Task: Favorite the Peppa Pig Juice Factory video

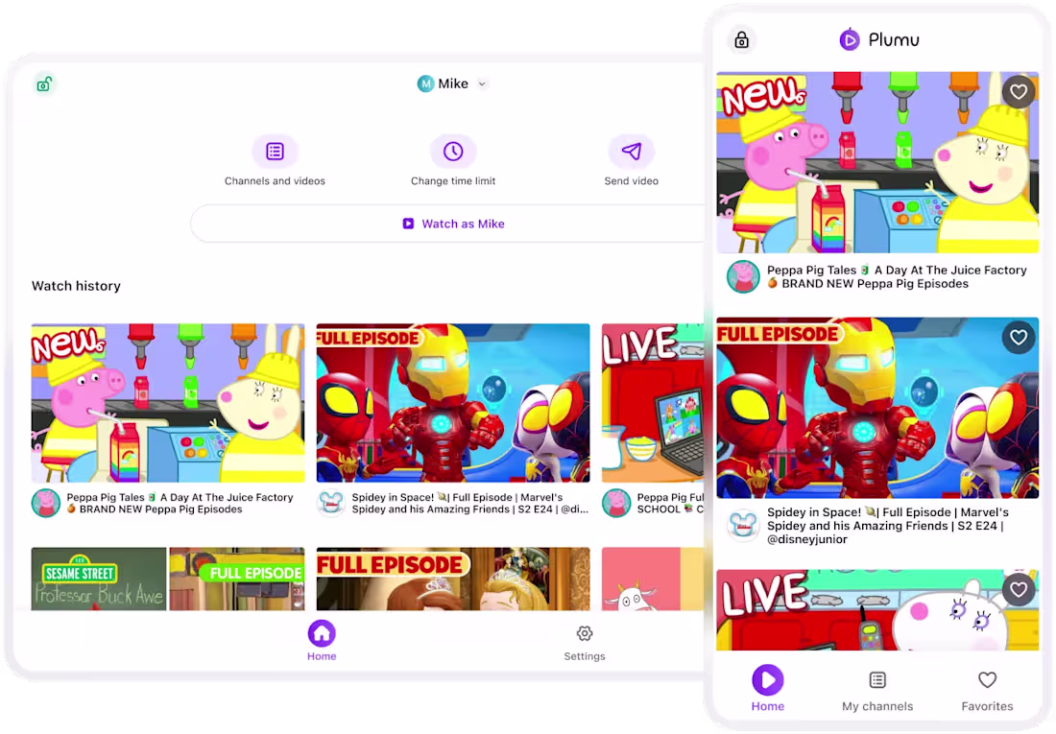Action: pyautogui.click(x=1019, y=91)
